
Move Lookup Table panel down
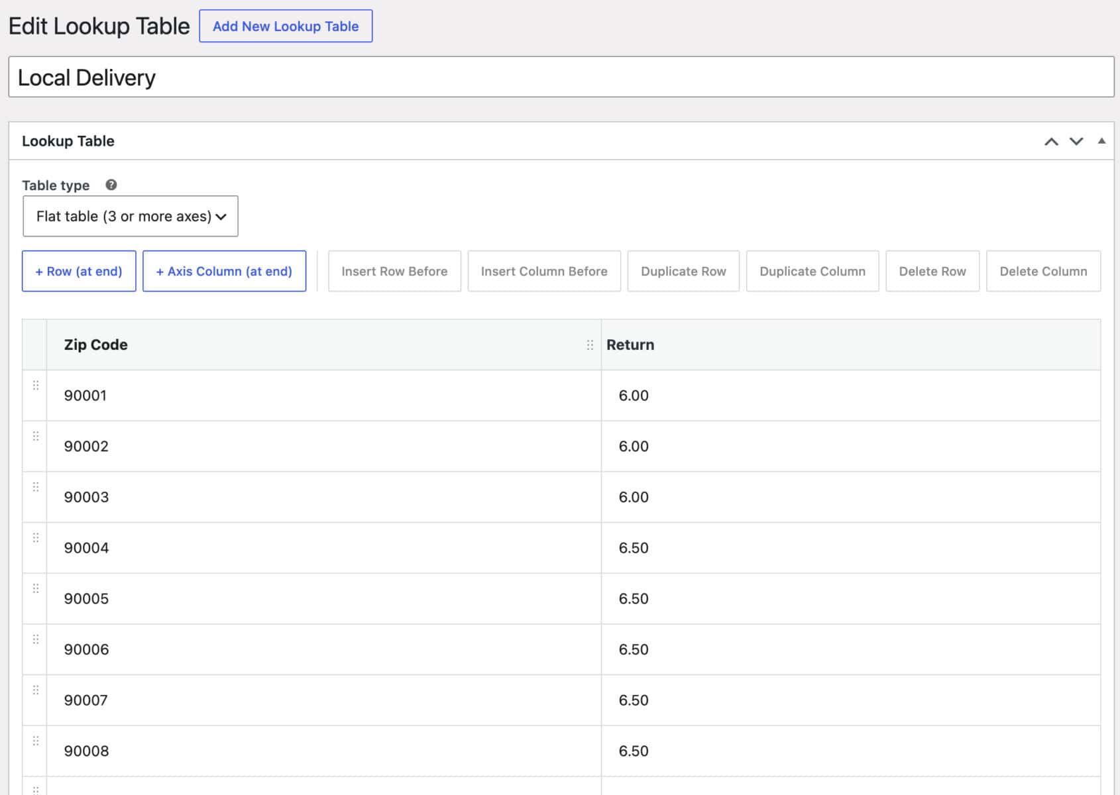tap(1076, 141)
